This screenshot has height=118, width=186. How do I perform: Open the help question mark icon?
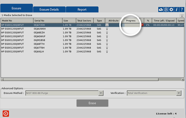[x=182, y=10]
